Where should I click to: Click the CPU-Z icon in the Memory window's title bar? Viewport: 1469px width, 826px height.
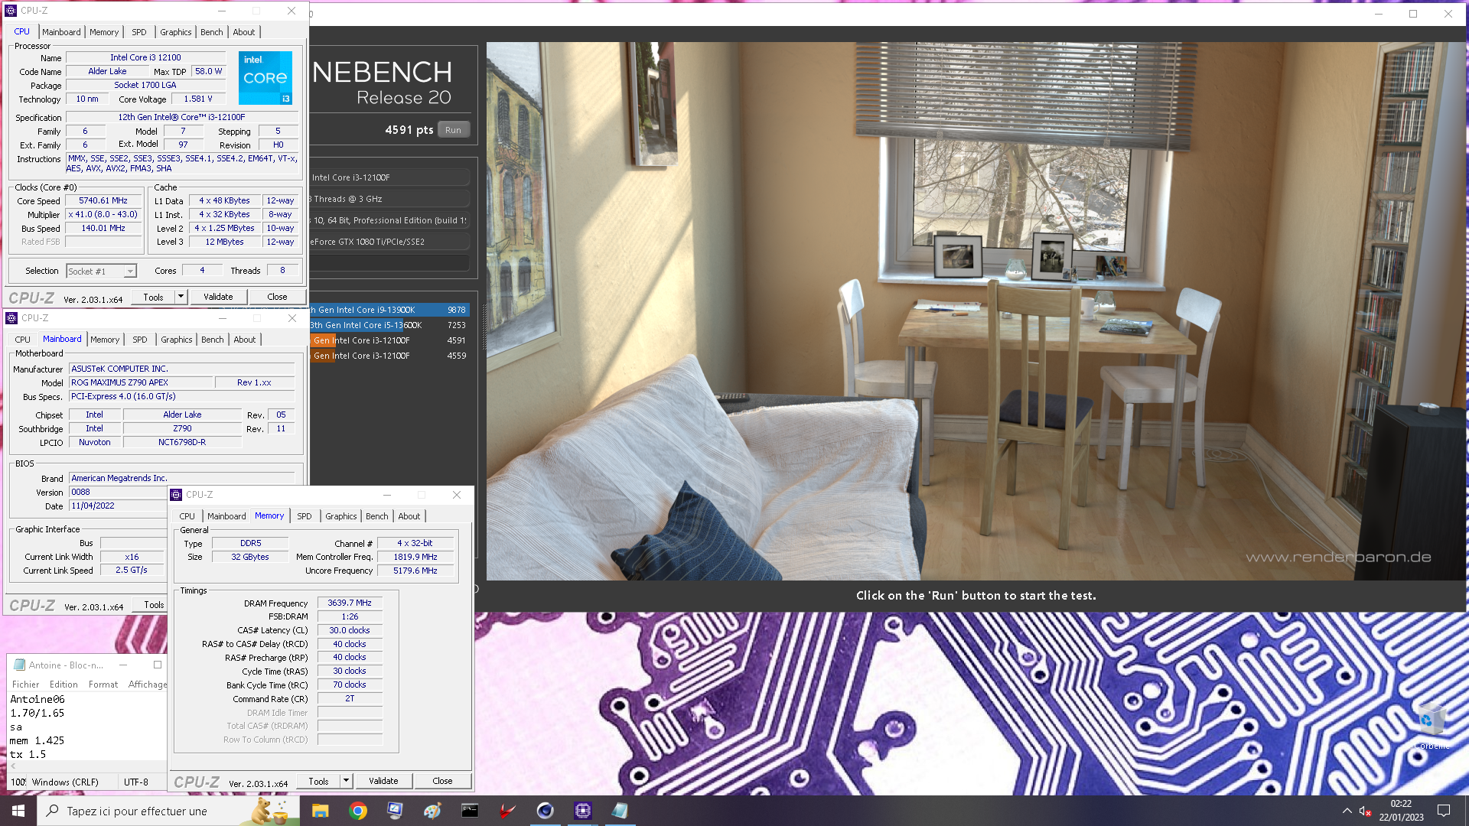tap(176, 495)
